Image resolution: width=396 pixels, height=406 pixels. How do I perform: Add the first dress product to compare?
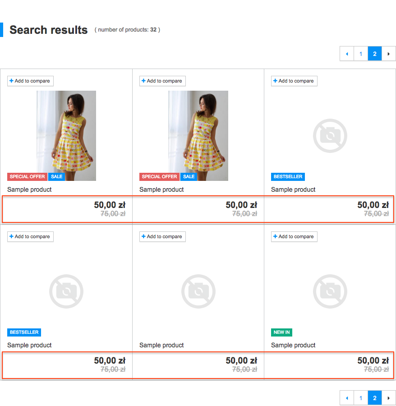tap(30, 81)
